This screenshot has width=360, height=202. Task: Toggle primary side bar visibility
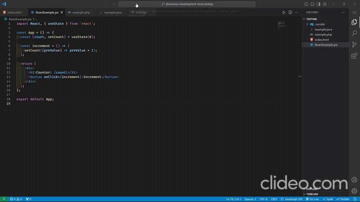point(306,4)
